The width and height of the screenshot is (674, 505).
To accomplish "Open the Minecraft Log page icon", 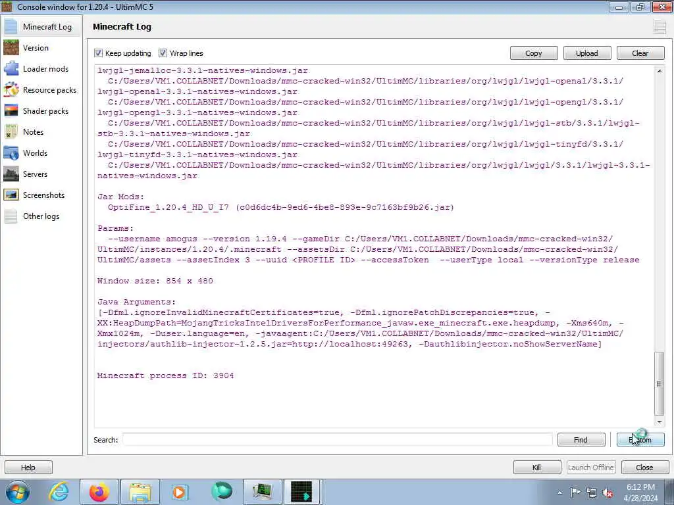I will tap(11, 26).
